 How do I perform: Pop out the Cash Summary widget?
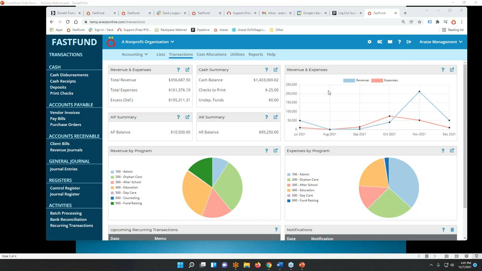(276, 70)
